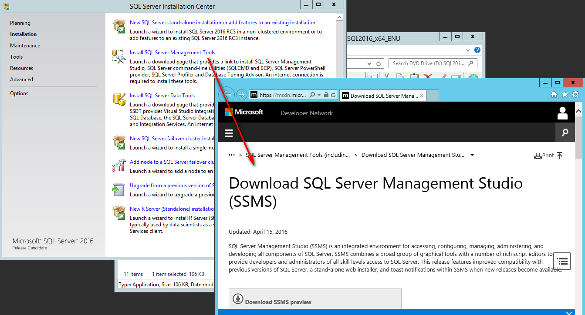Click the browser address bar URL

click(x=283, y=95)
